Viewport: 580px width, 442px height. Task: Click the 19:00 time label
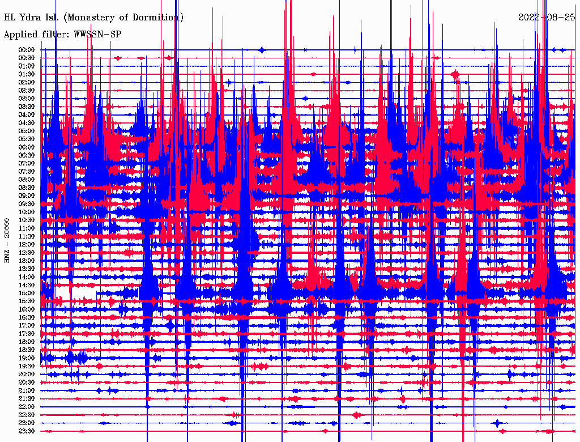coord(27,358)
